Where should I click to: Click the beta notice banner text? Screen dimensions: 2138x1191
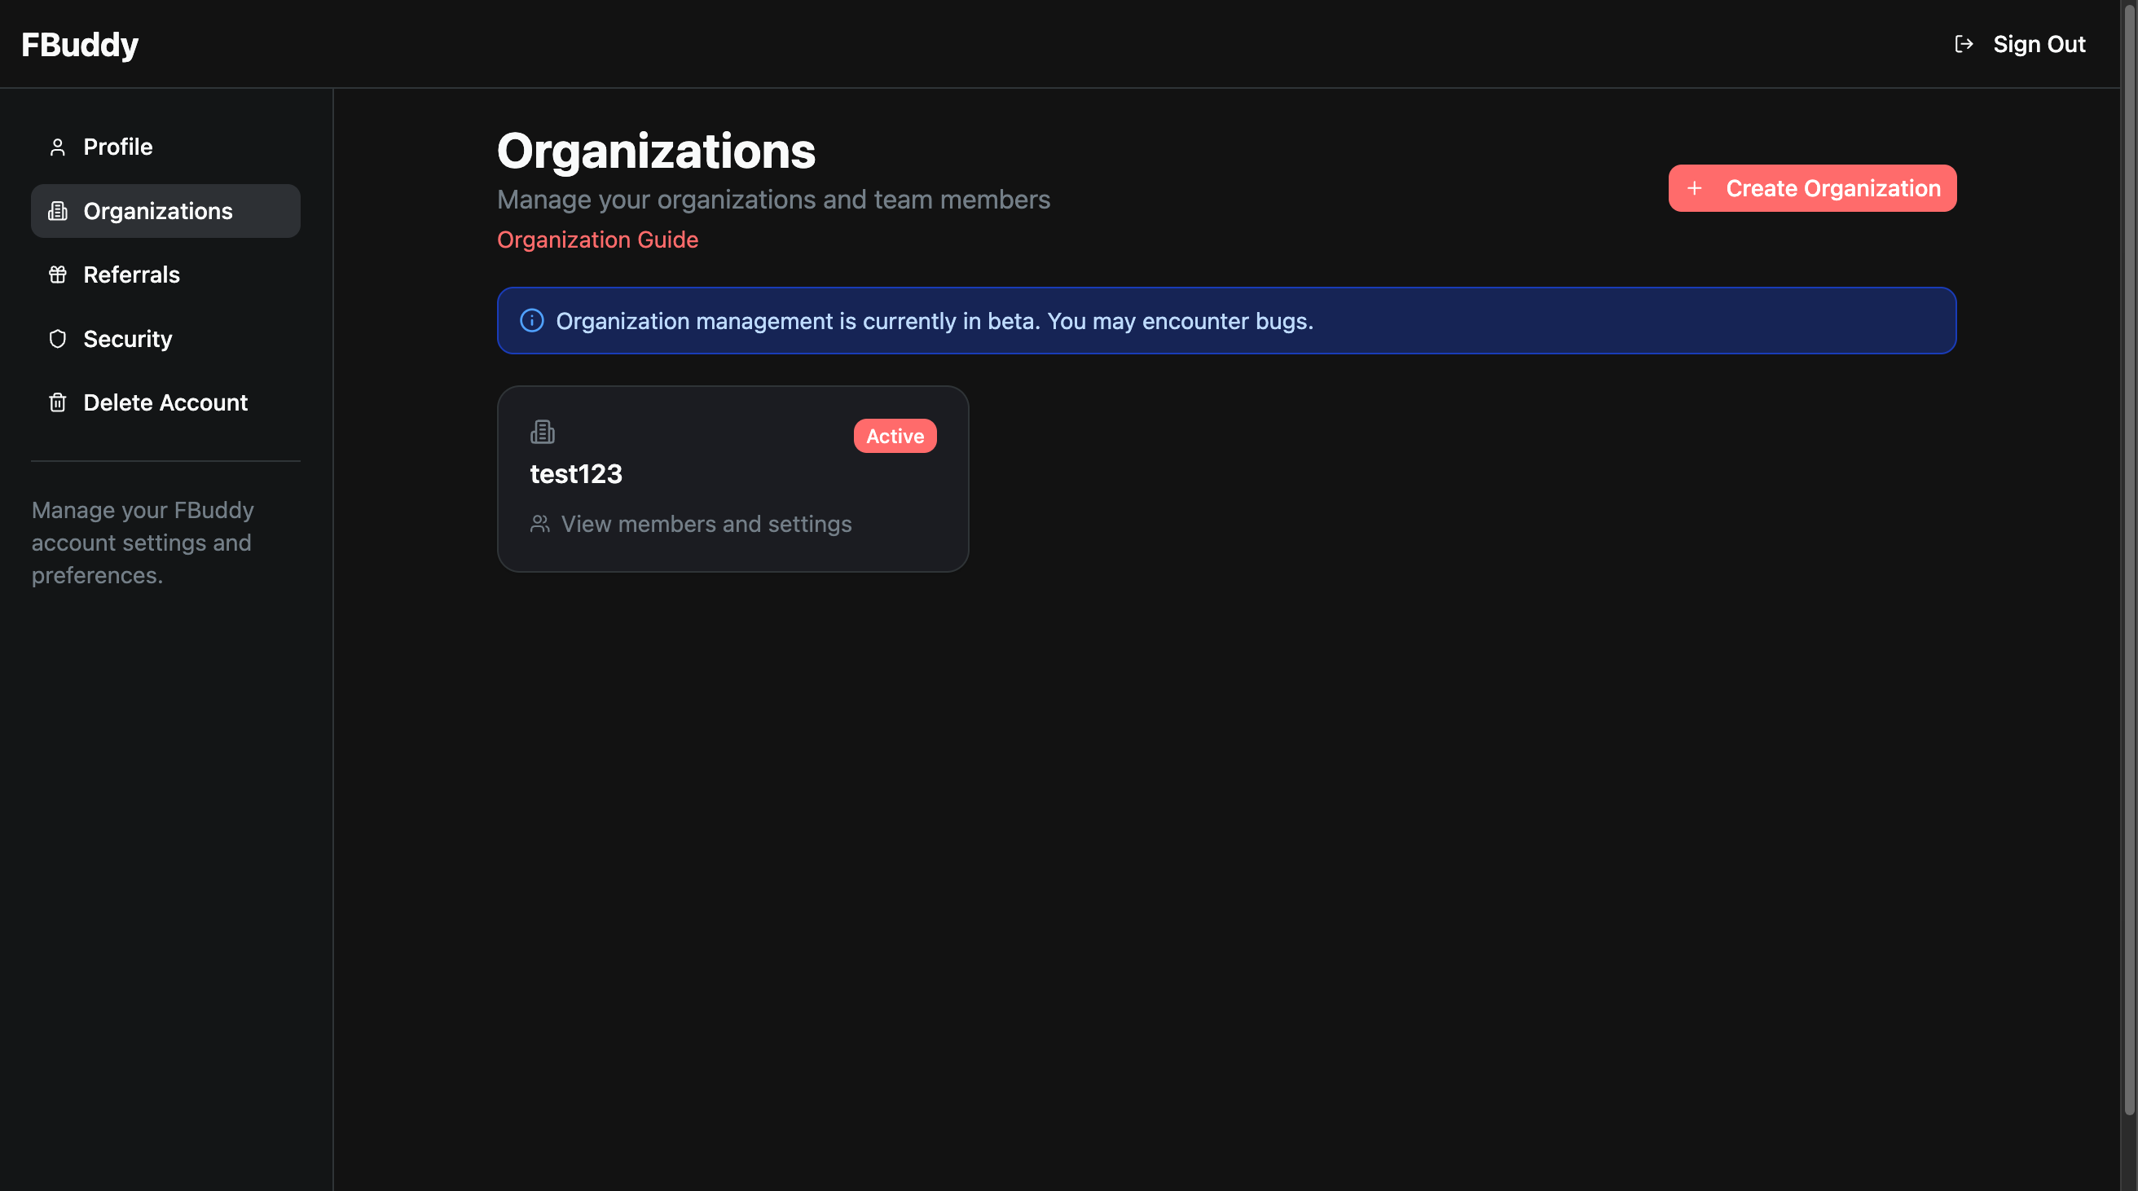click(935, 321)
